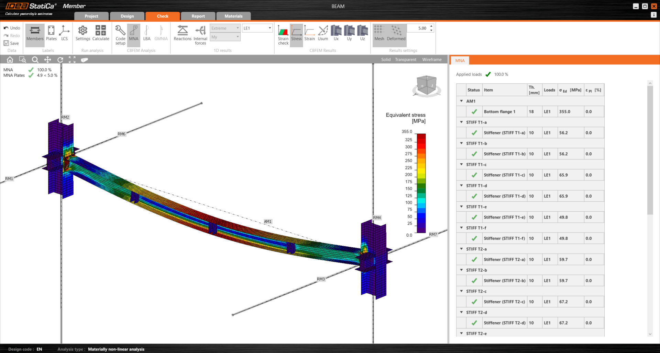Open the Materials tab
Image resolution: width=660 pixels, height=353 pixels.
click(233, 16)
